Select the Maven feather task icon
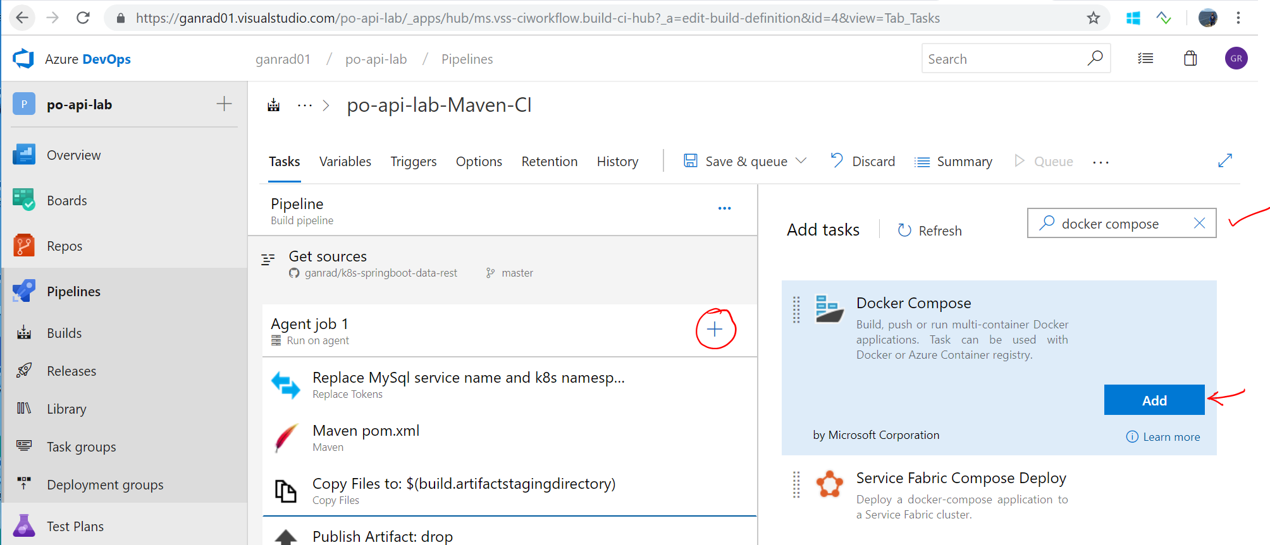This screenshot has width=1270, height=545. (286, 438)
